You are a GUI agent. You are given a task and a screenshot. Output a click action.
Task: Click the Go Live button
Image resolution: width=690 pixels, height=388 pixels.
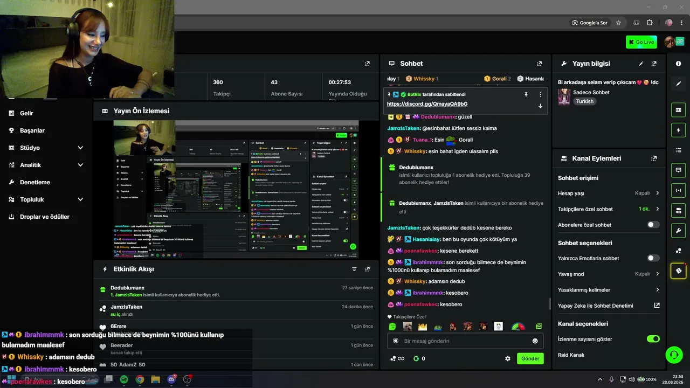(641, 42)
